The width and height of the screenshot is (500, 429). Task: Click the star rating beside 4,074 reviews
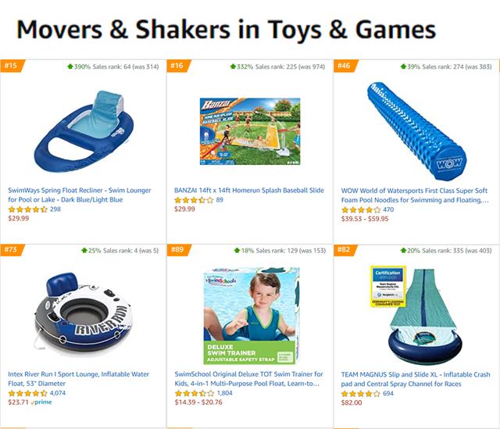point(28,393)
